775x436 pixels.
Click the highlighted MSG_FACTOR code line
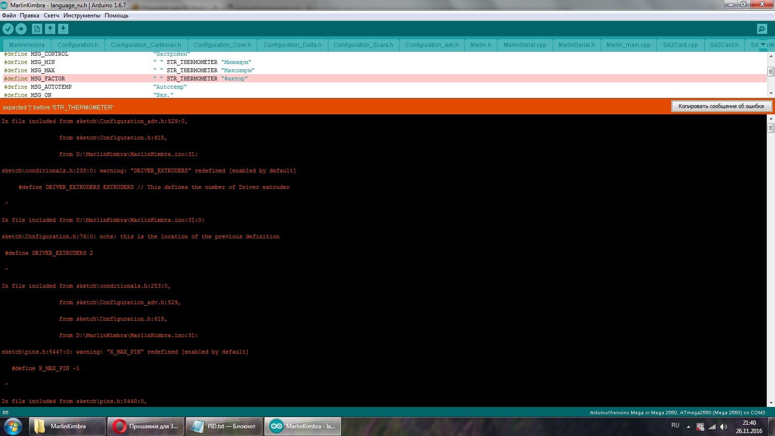[x=194, y=78]
